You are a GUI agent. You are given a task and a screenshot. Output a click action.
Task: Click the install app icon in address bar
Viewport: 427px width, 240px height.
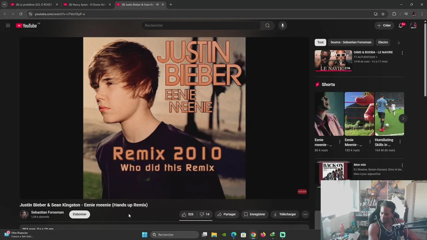pos(376,14)
